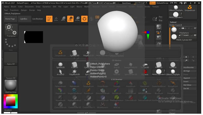
Task: Select the SphereBrush 2.5D brush
Action: pyautogui.click(x=60, y=84)
